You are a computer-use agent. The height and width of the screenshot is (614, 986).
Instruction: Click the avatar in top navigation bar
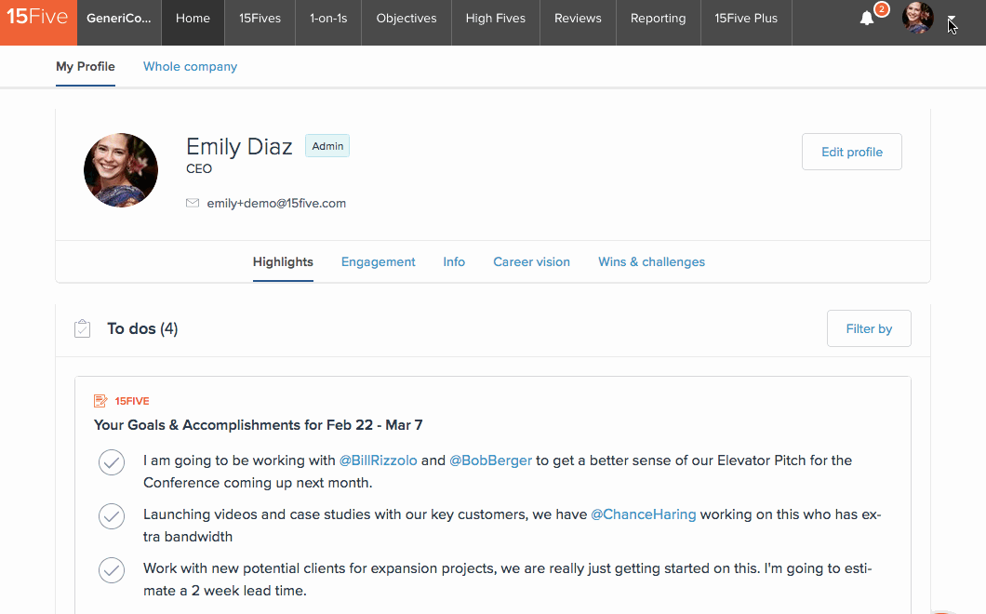coord(917,18)
